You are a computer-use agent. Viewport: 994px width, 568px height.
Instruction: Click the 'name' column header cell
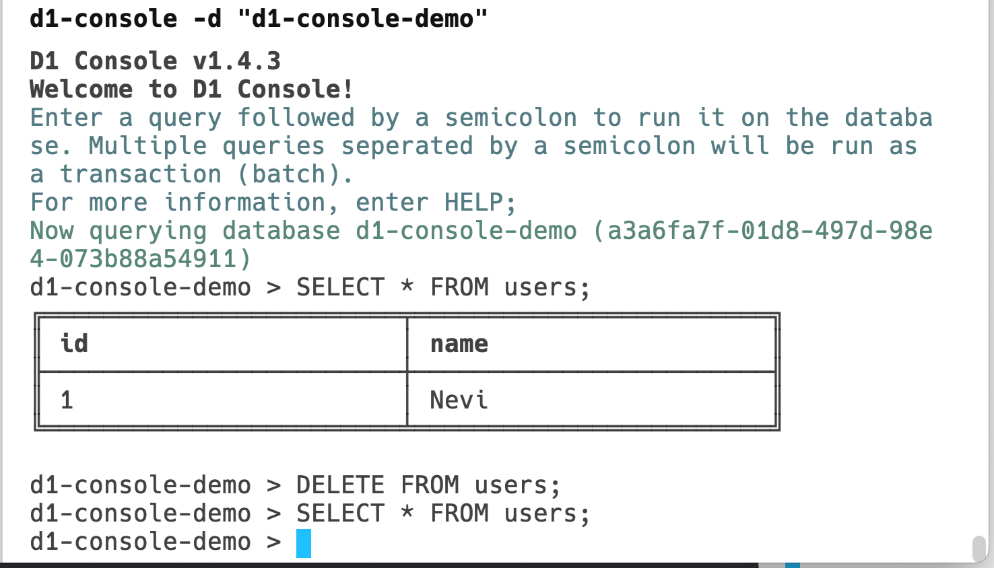[x=591, y=344]
